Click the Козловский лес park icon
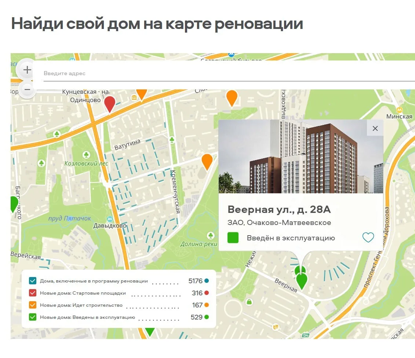415x358 pixels. (x=86, y=154)
